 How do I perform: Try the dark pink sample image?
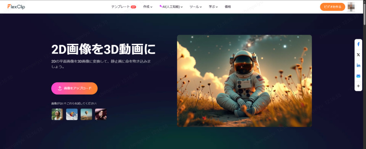click(x=101, y=114)
